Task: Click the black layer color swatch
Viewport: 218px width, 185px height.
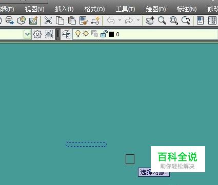Action: [x=111, y=34]
